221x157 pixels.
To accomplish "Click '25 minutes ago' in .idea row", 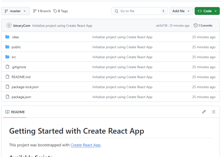I will (204, 37).
